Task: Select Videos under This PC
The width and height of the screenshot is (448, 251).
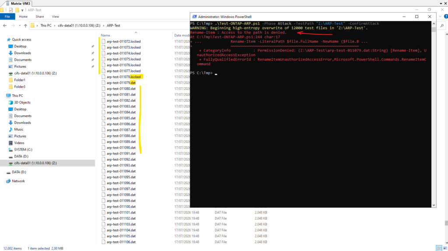Action: (x=19, y=143)
